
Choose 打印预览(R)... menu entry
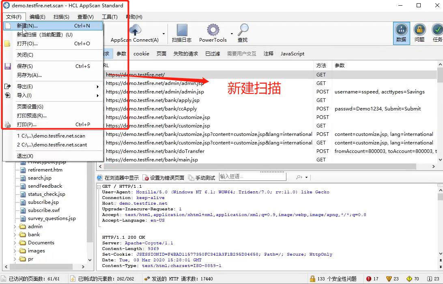tap(53, 116)
